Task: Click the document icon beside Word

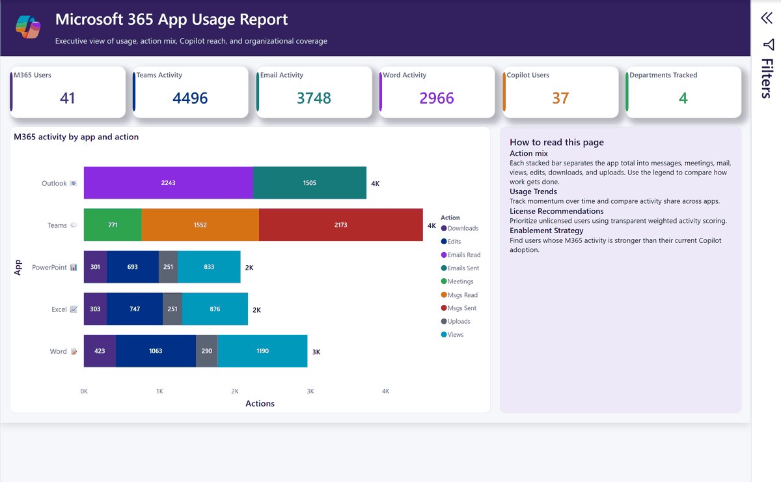Action: point(74,352)
